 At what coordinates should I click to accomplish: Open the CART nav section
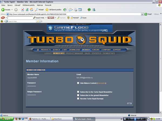coord(65,50)
